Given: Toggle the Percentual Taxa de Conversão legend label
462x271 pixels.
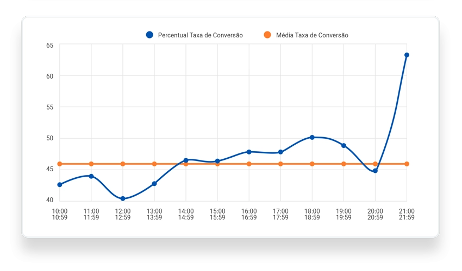Looking at the screenshot, I should (x=200, y=35).
